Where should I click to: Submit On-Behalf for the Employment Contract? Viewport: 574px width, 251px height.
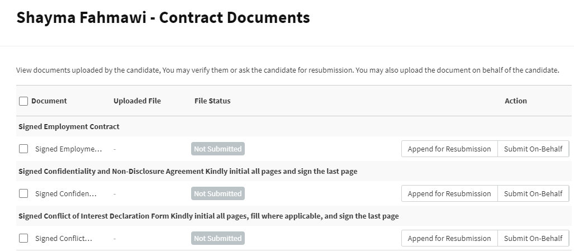point(533,149)
